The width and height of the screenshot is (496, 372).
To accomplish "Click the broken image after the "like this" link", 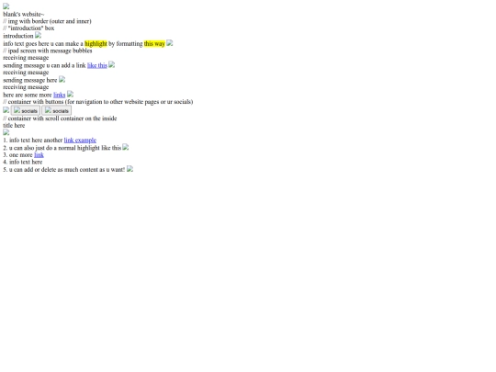I will (x=112, y=65).
